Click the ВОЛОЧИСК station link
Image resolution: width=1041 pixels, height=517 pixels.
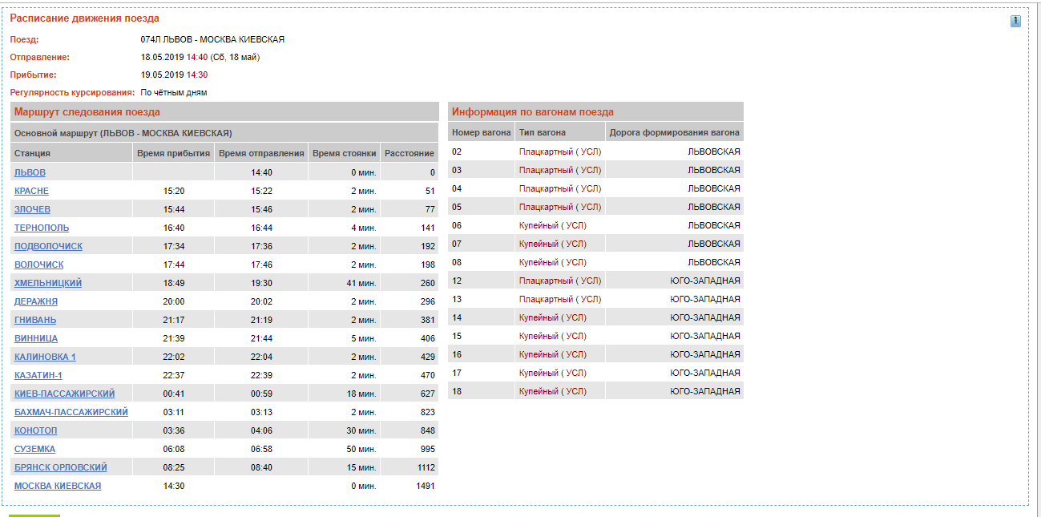pos(38,265)
